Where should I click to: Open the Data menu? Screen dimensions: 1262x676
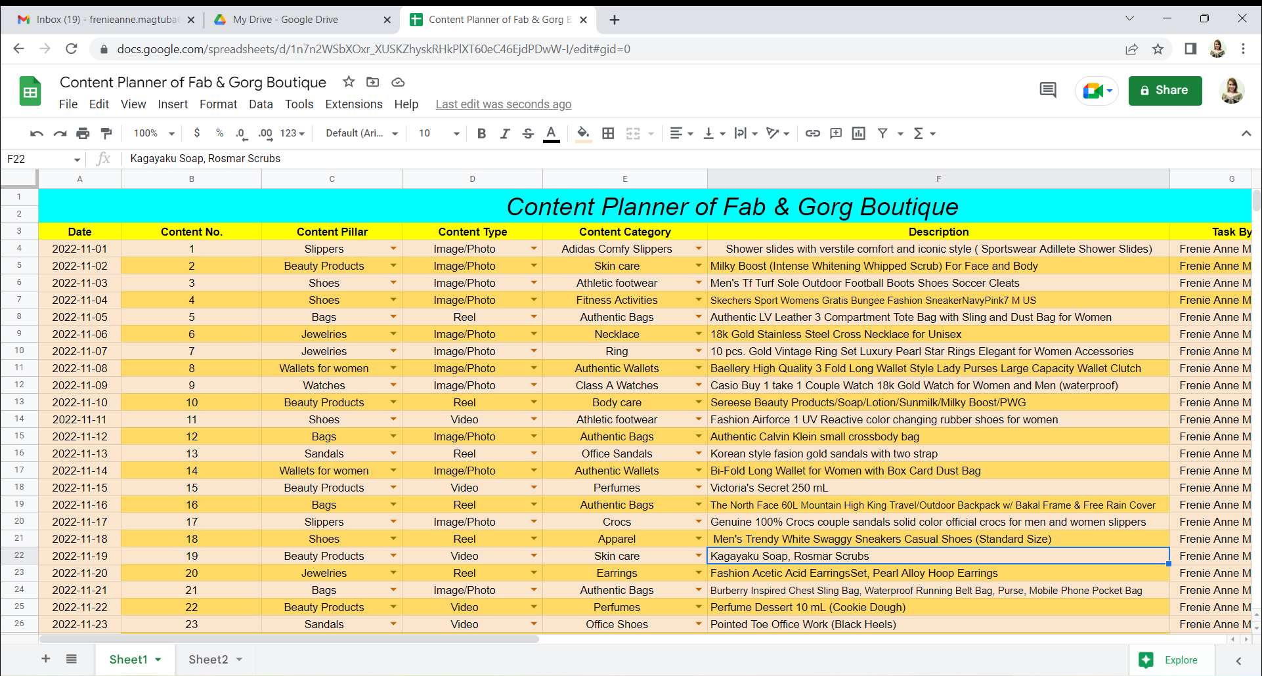[261, 104]
